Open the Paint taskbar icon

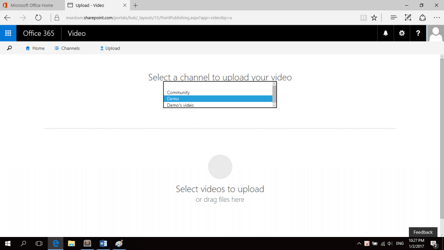point(119,243)
